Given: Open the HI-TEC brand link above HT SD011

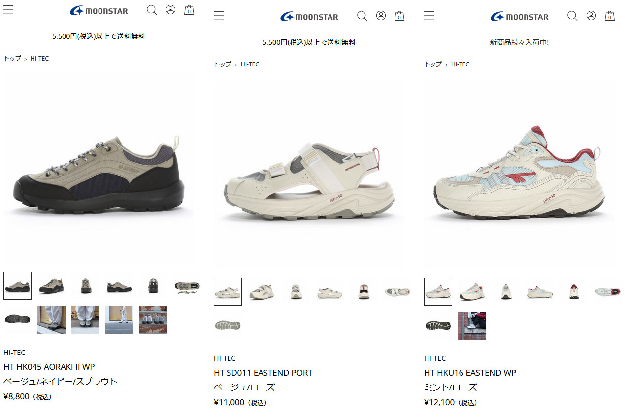Looking at the screenshot, I should [225, 358].
